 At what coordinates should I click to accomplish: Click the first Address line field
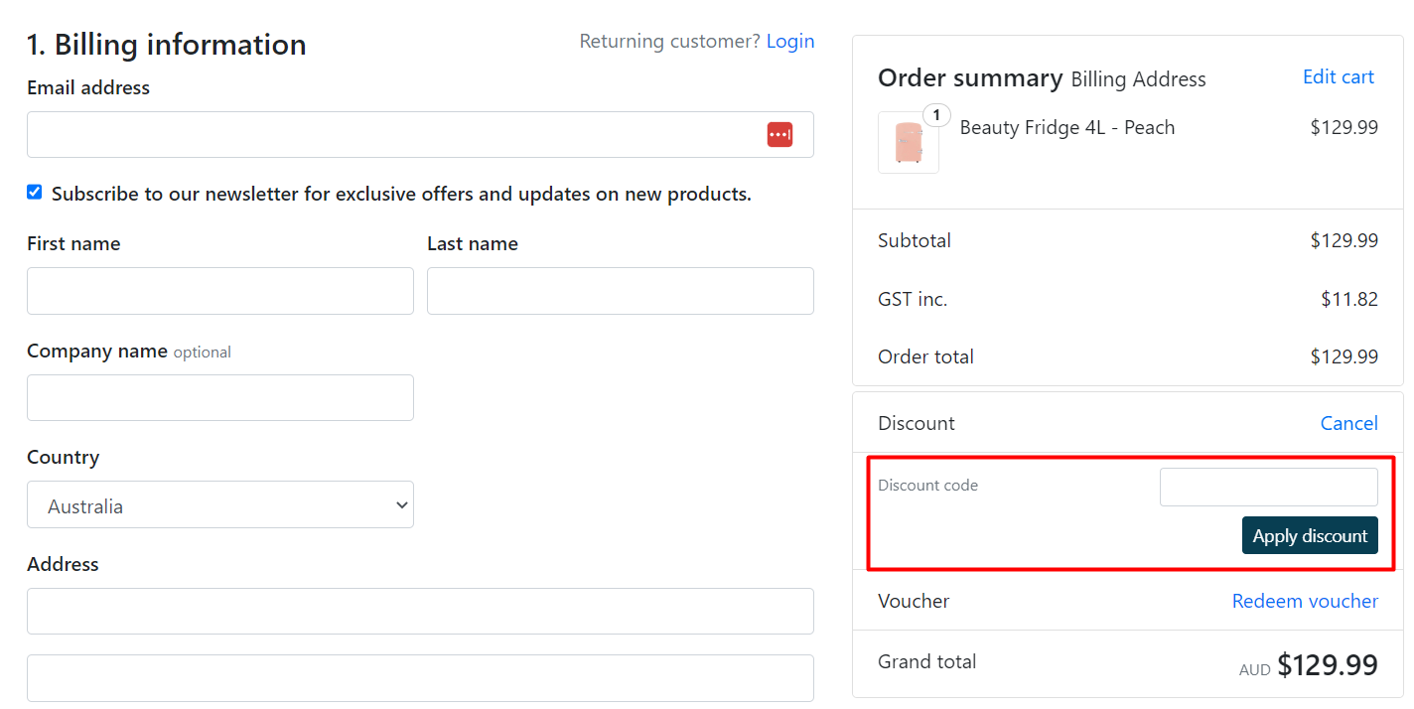[x=420, y=611]
